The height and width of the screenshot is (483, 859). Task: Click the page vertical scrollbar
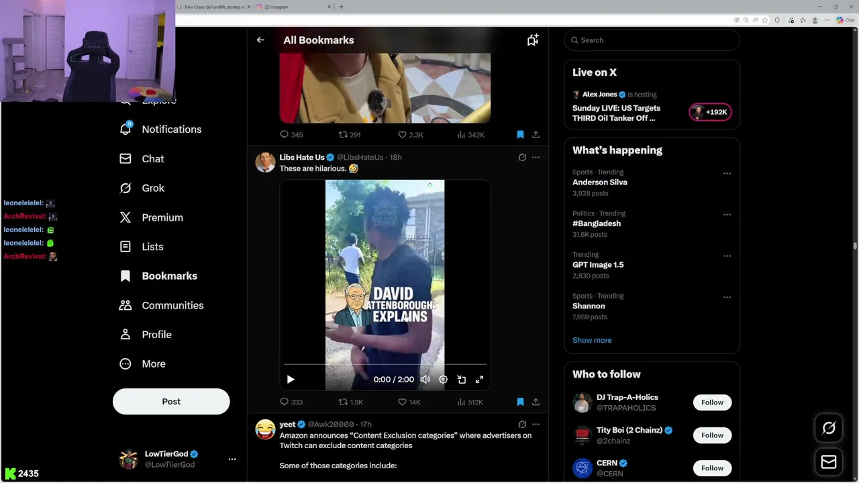855,246
